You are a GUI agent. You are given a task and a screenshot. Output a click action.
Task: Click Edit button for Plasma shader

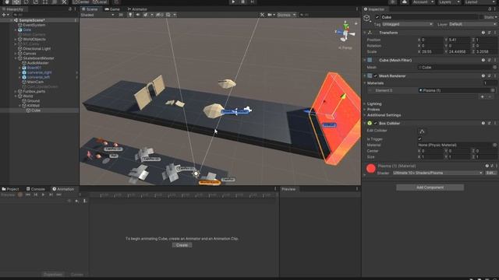[490, 173]
